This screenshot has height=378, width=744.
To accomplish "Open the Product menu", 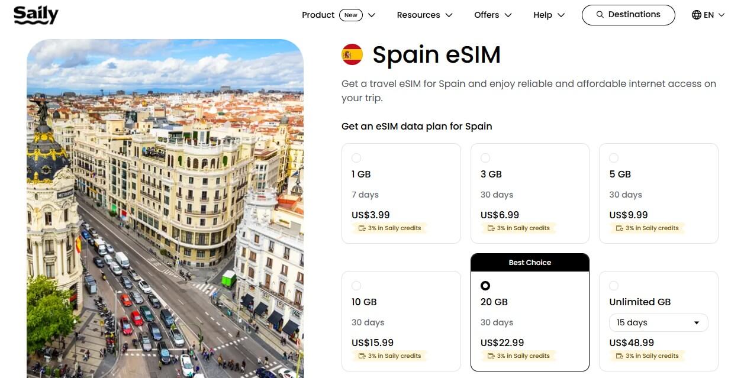I will [318, 15].
